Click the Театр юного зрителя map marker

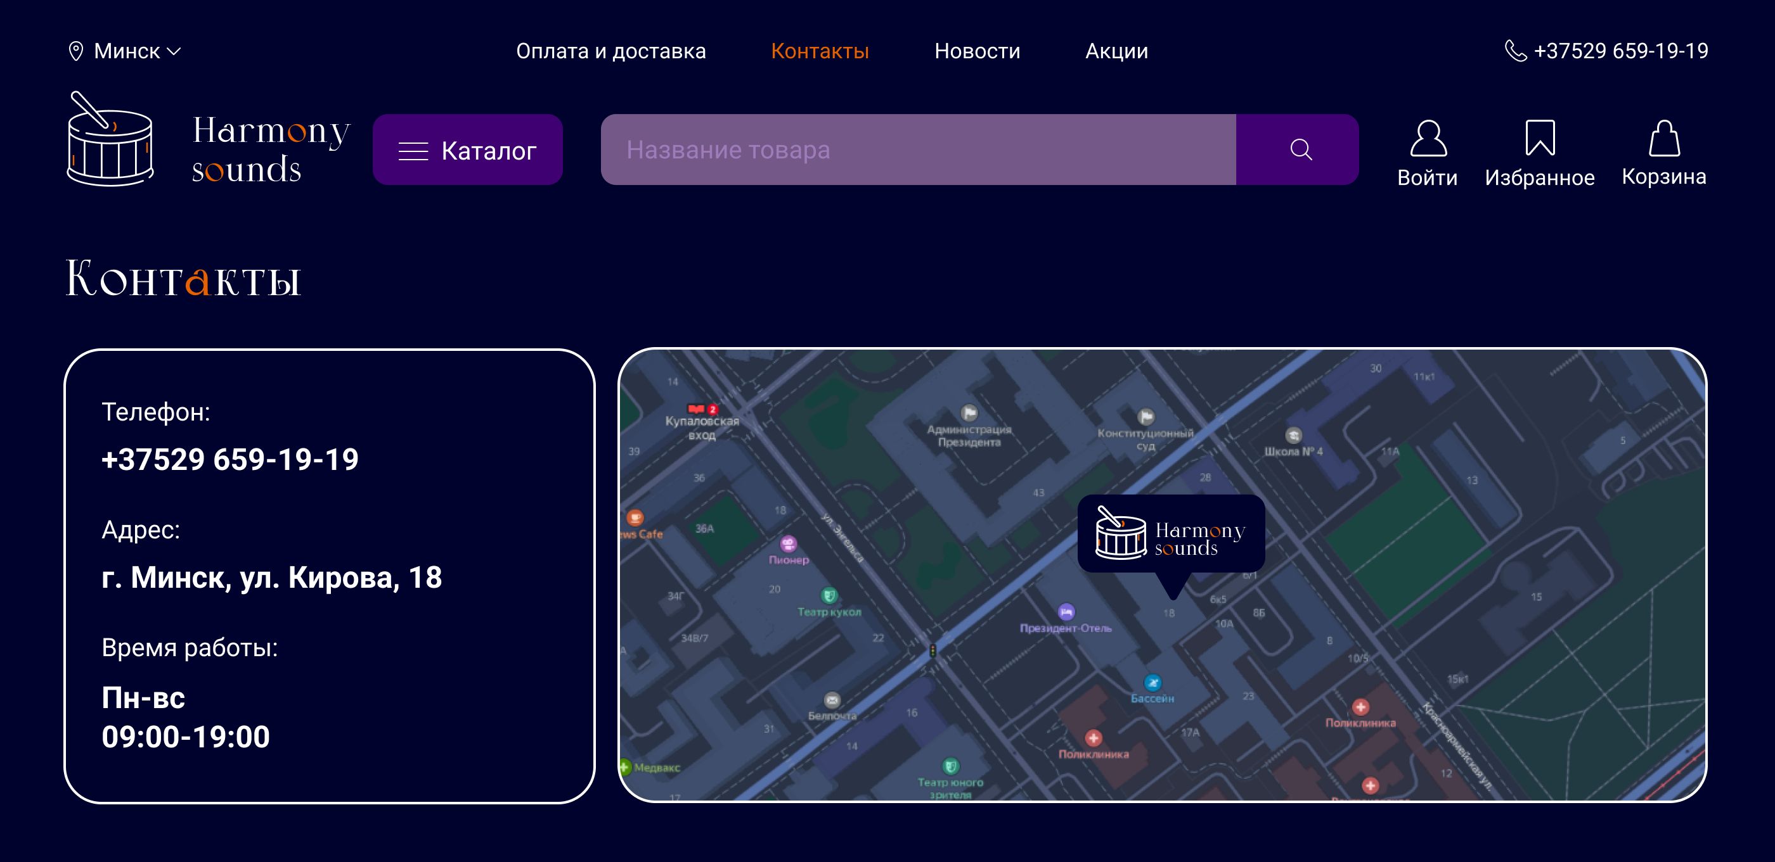(x=950, y=766)
